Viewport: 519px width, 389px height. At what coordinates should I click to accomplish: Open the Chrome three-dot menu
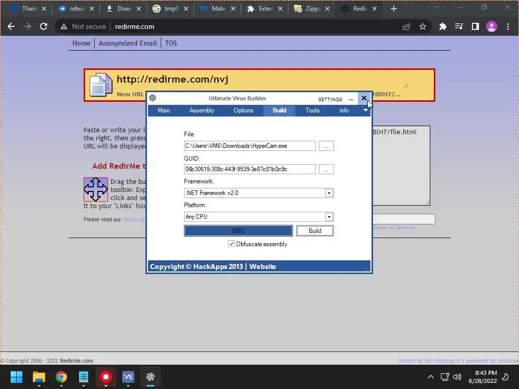pos(508,26)
